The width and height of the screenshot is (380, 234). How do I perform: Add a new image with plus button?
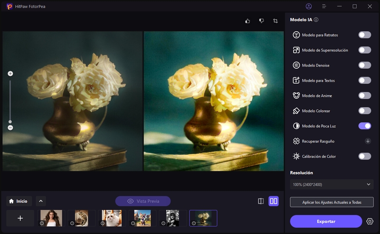coord(20,218)
